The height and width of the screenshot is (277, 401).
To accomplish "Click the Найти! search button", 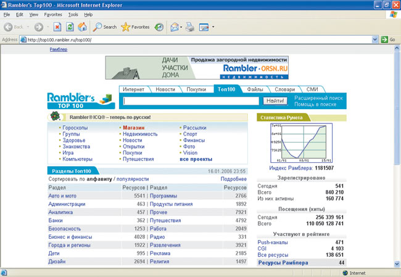I will pyautogui.click(x=275, y=101).
